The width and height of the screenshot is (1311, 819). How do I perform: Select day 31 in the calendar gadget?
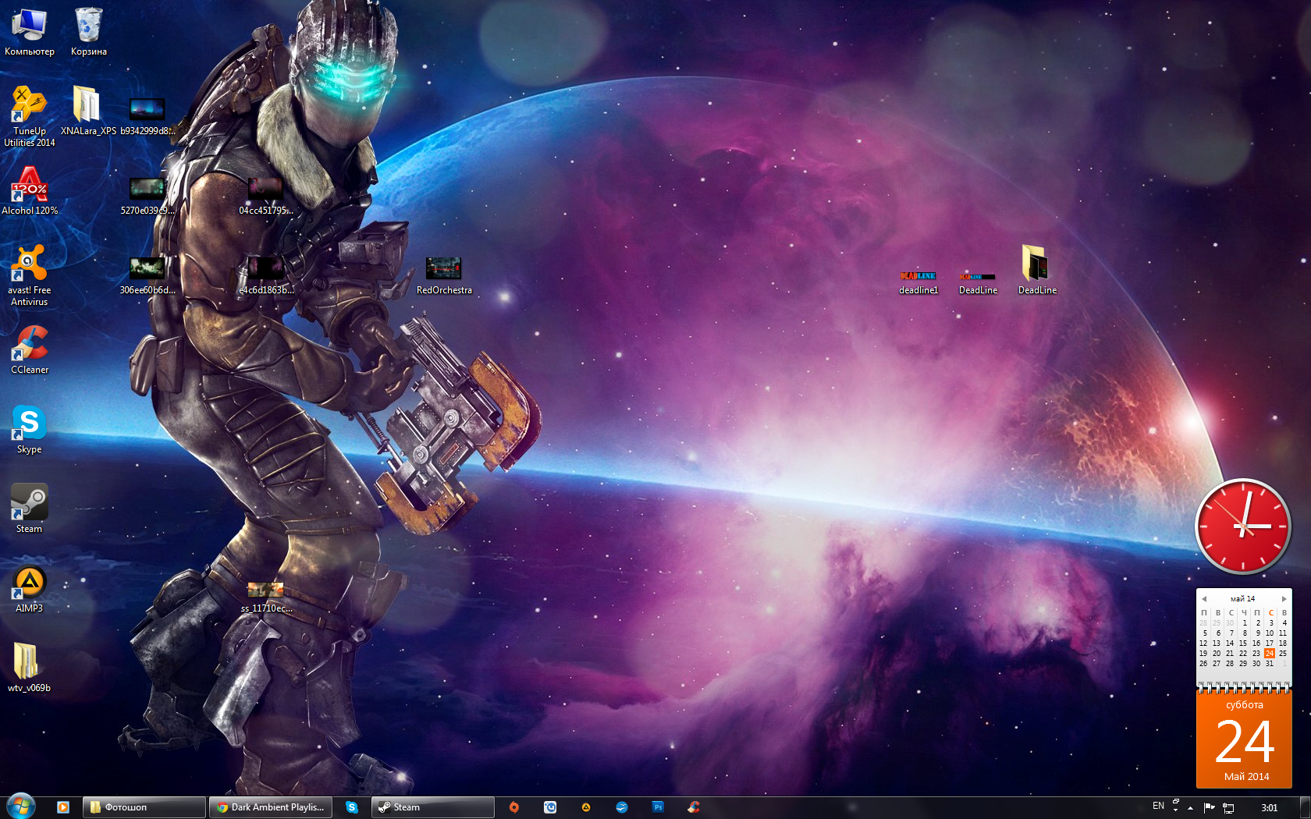click(x=1270, y=664)
